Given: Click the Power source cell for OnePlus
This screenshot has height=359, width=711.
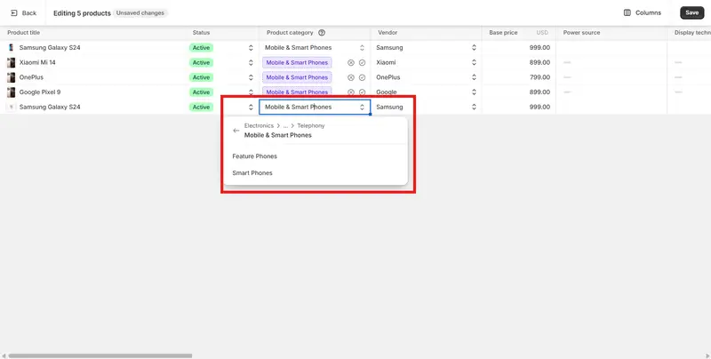Looking at the screenshot, I should [611, 77].
